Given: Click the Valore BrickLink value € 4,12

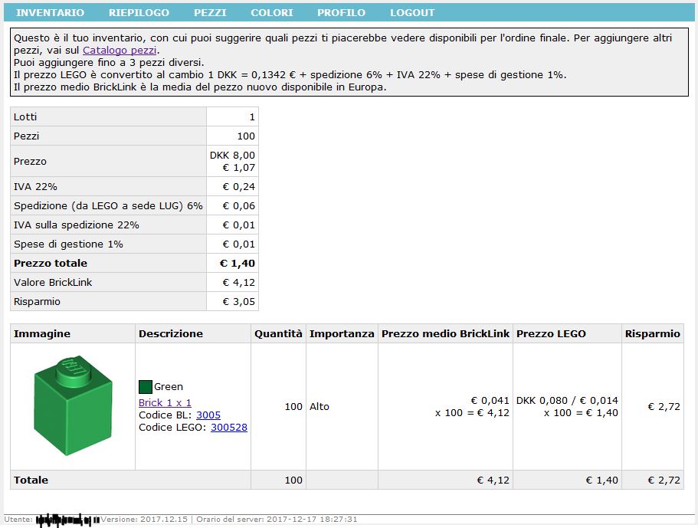Looking at the screenshot, I should click(238, 282).
